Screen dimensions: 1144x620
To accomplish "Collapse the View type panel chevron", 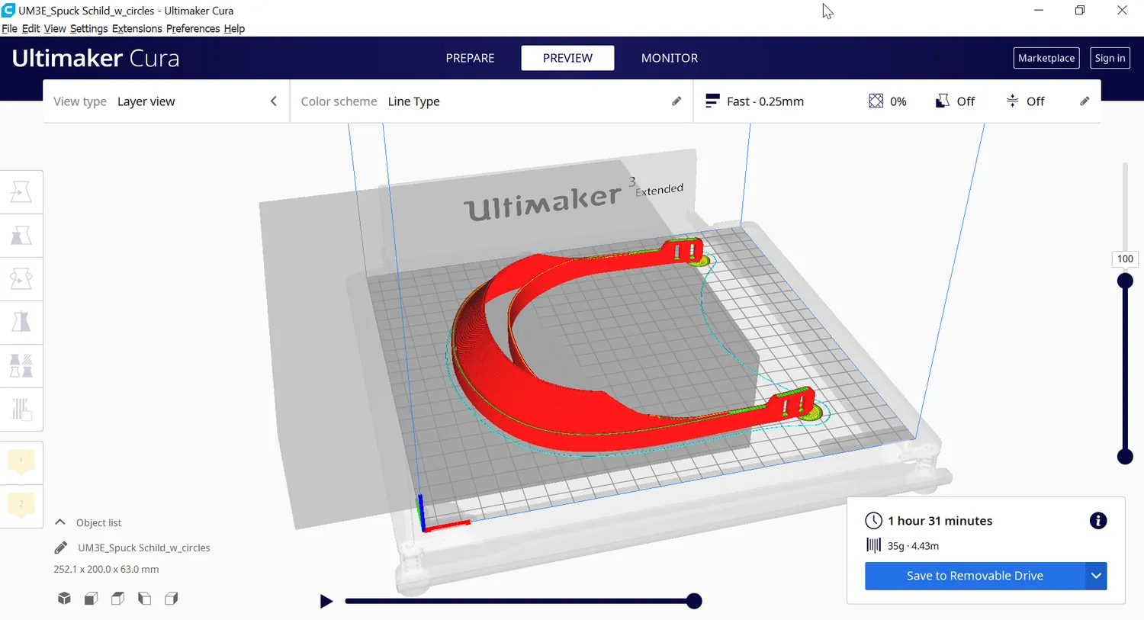I will [x=274, y=101].
